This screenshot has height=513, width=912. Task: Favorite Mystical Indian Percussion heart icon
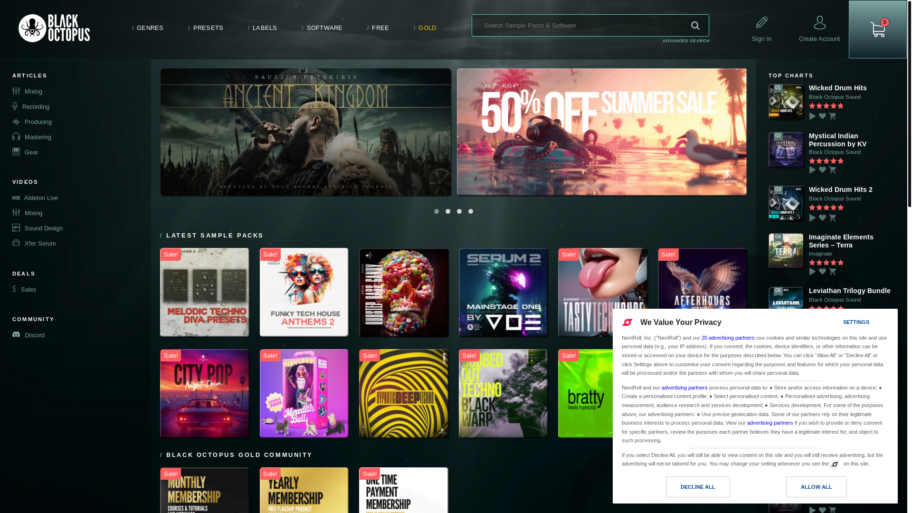[x=822, y=170]
